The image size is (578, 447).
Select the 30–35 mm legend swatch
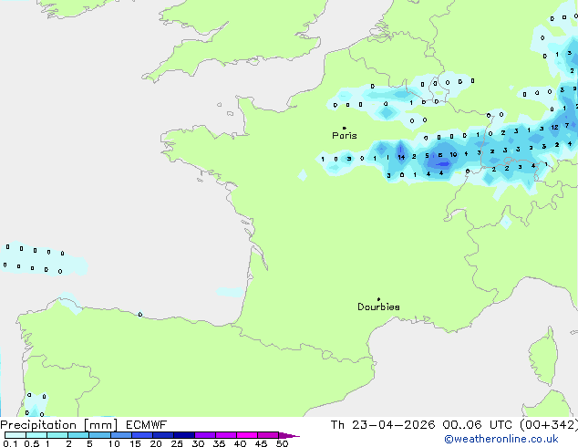tap(204, 435)
